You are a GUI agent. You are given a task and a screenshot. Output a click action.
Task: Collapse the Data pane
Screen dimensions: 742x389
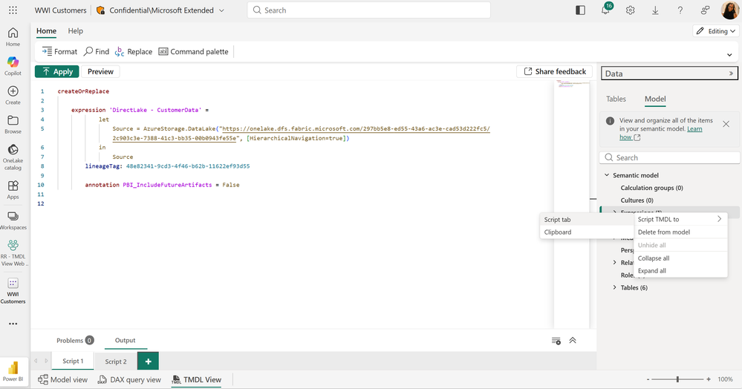(x=731, y=73)
